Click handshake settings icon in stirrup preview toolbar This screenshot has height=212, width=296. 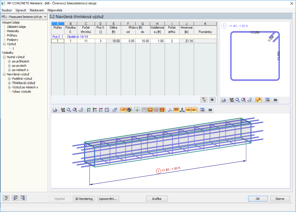pyautogui.click(x=267, y=100)
